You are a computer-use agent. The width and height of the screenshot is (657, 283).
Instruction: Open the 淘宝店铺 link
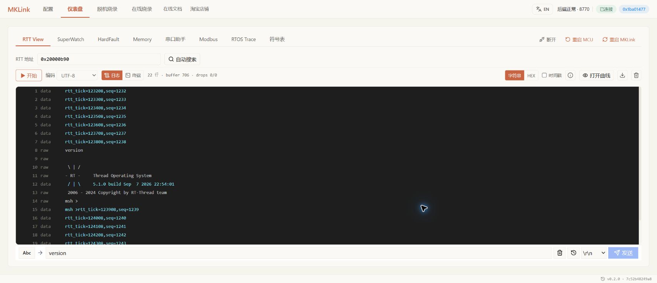[199, 9]
